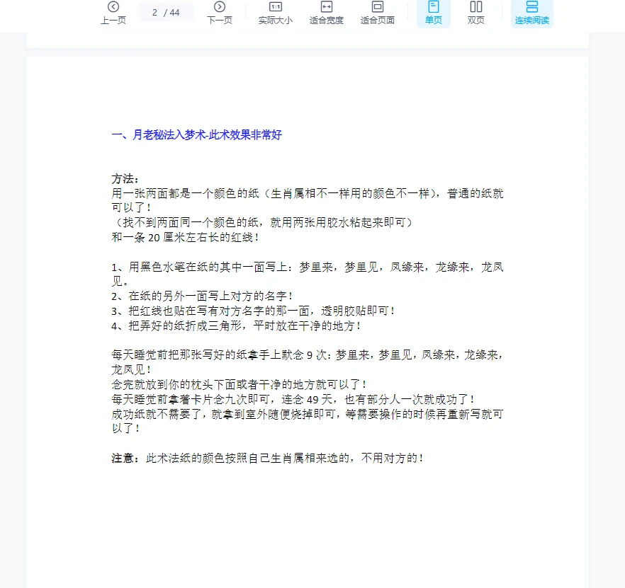625x588 pixels.
Task: Click the line starting with 念完就放到
Action: coord(239,384)
